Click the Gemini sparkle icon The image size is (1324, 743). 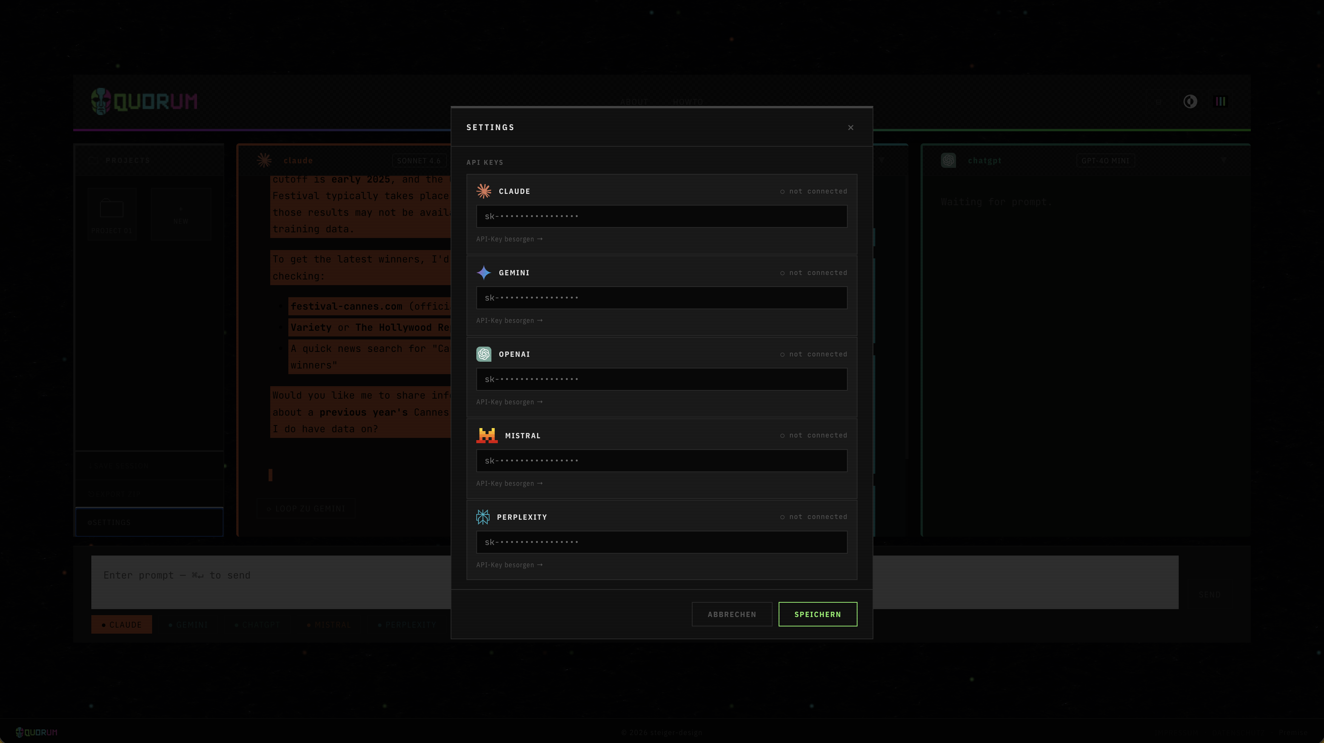point(483,273)
